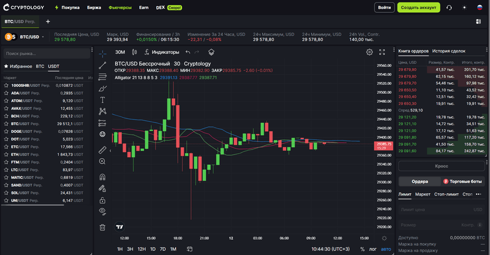
Task: Open the chart patterns tool
Action: (x=102, y=112)
